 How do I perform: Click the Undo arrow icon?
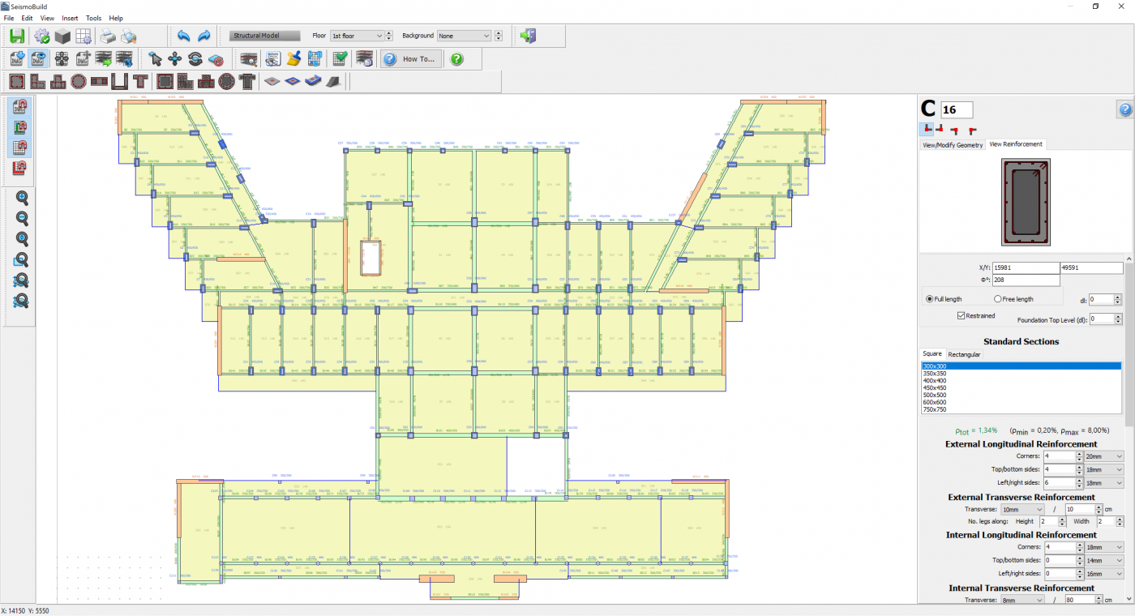pos(182,36)
